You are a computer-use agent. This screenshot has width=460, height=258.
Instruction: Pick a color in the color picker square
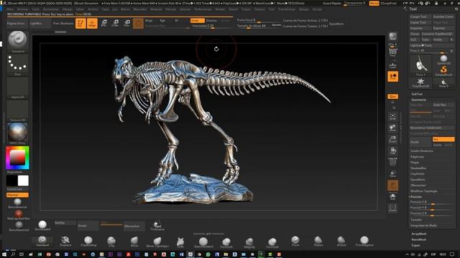pyautogui.click(x=17, y=158)
